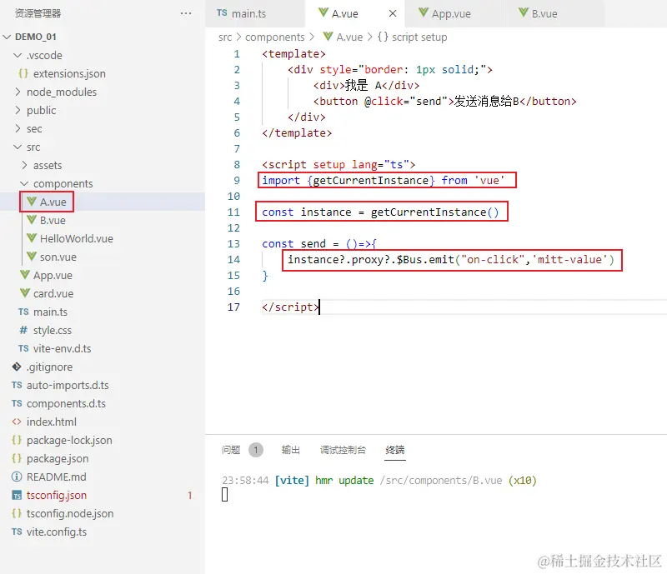
Task: Collapse the DEMO_01 root folder
Action: coord(7,37)
